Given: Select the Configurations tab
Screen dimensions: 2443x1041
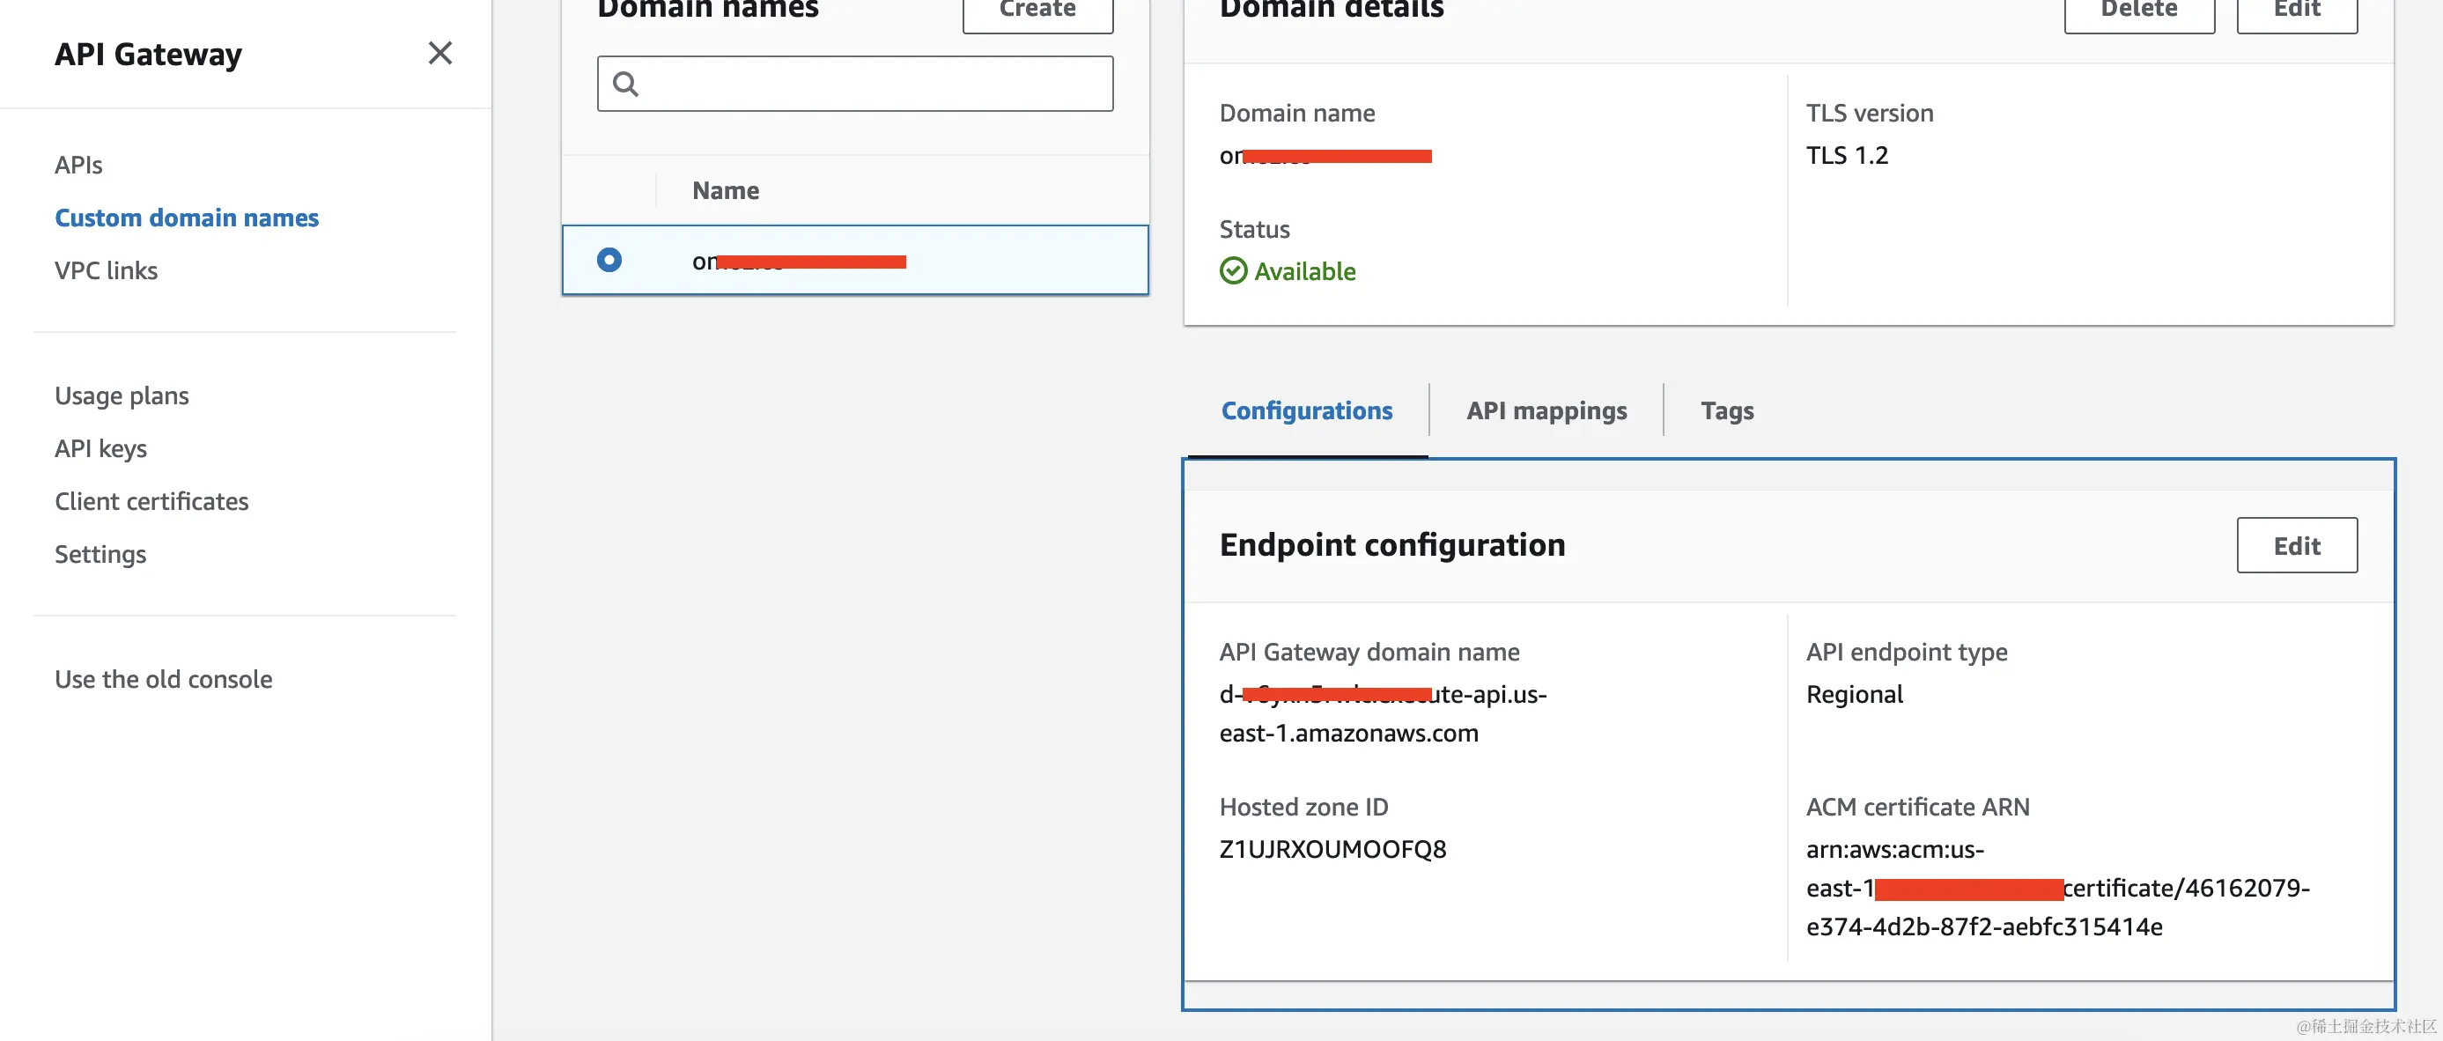Looking at the screenshot, I should coord(1306,410).
